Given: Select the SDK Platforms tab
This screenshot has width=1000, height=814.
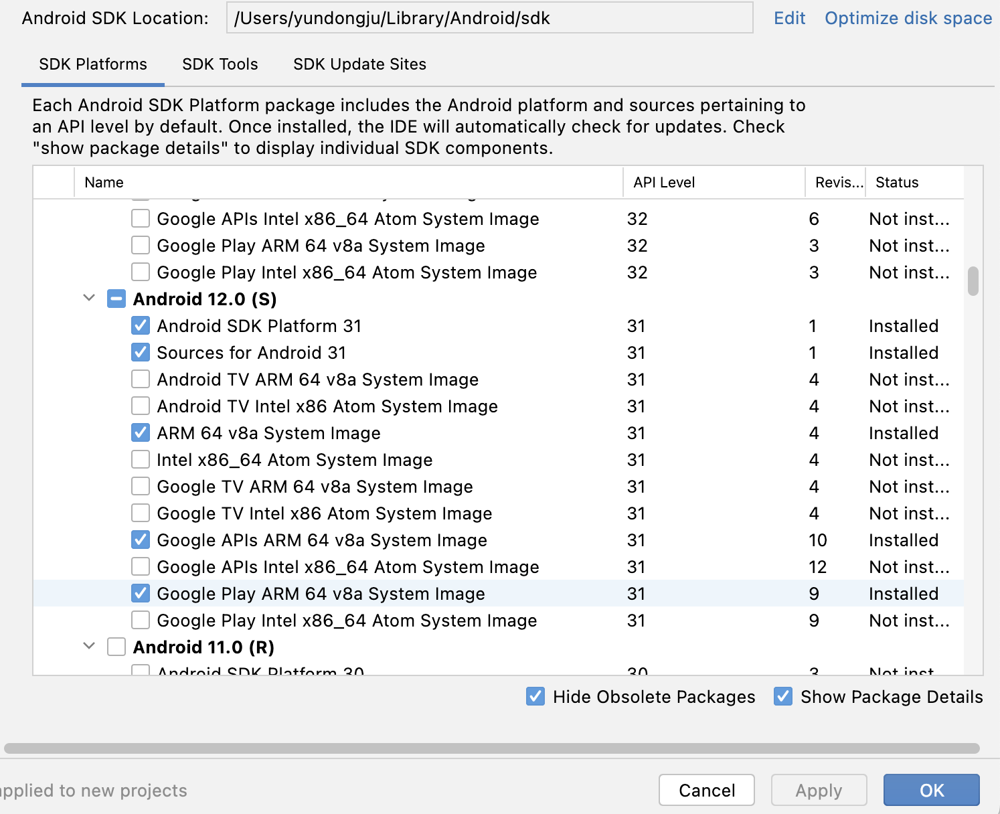Looking at the screenshot, I should point(93,64).
